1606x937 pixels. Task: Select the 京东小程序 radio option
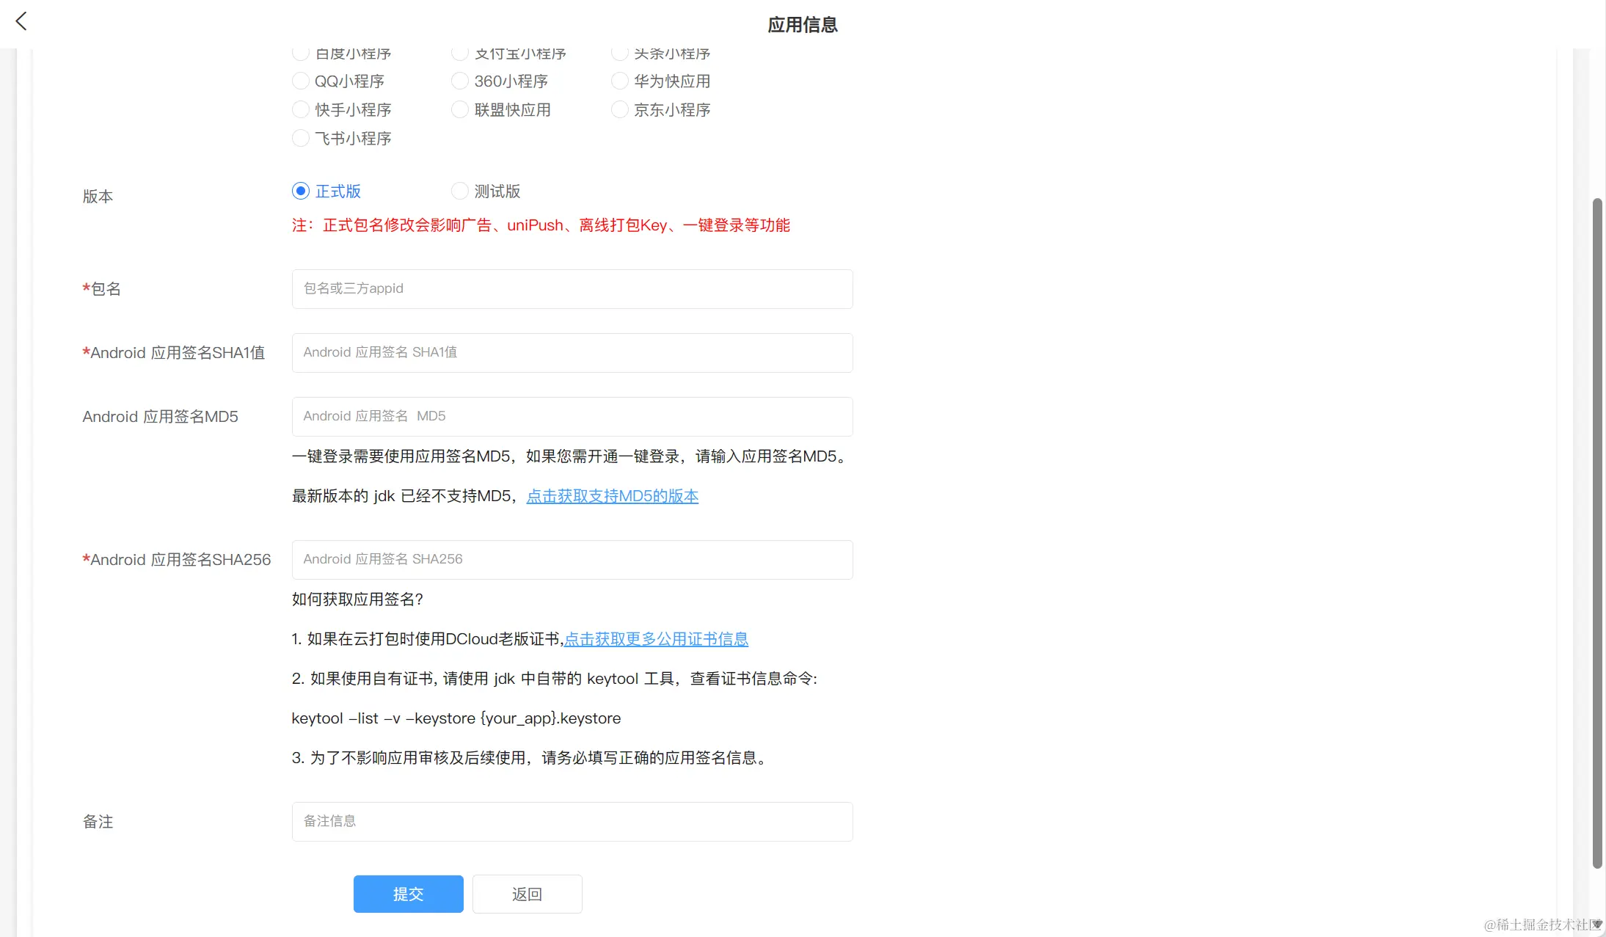[x=620, y=109]
